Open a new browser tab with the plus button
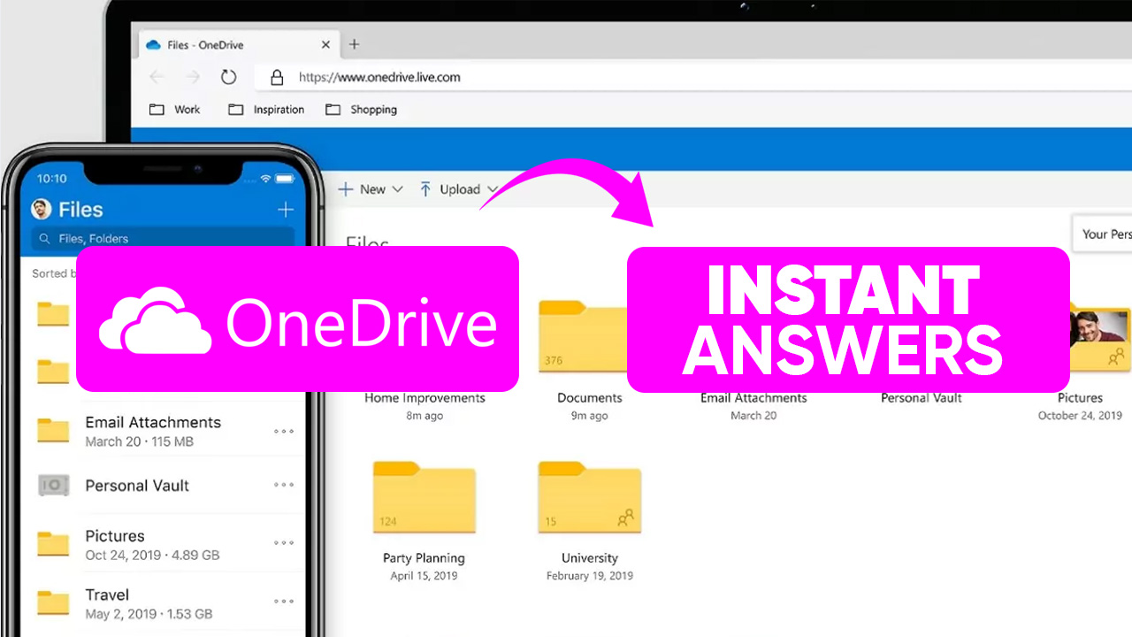Viewport: 1132px width, 637px height. click(353, 43)
